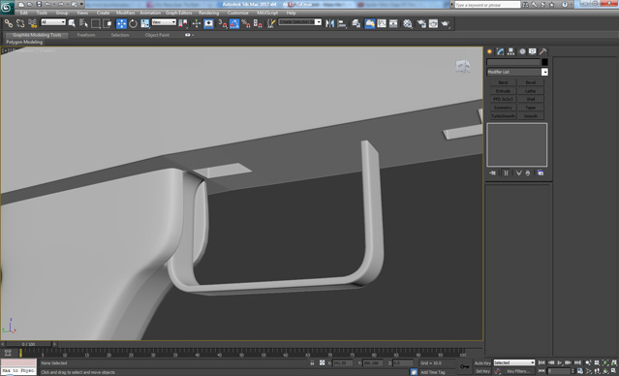This screenshot has width=619, height=376.
Task: Expand the ribbon minimize options dropdown
Action: point(193,35)
